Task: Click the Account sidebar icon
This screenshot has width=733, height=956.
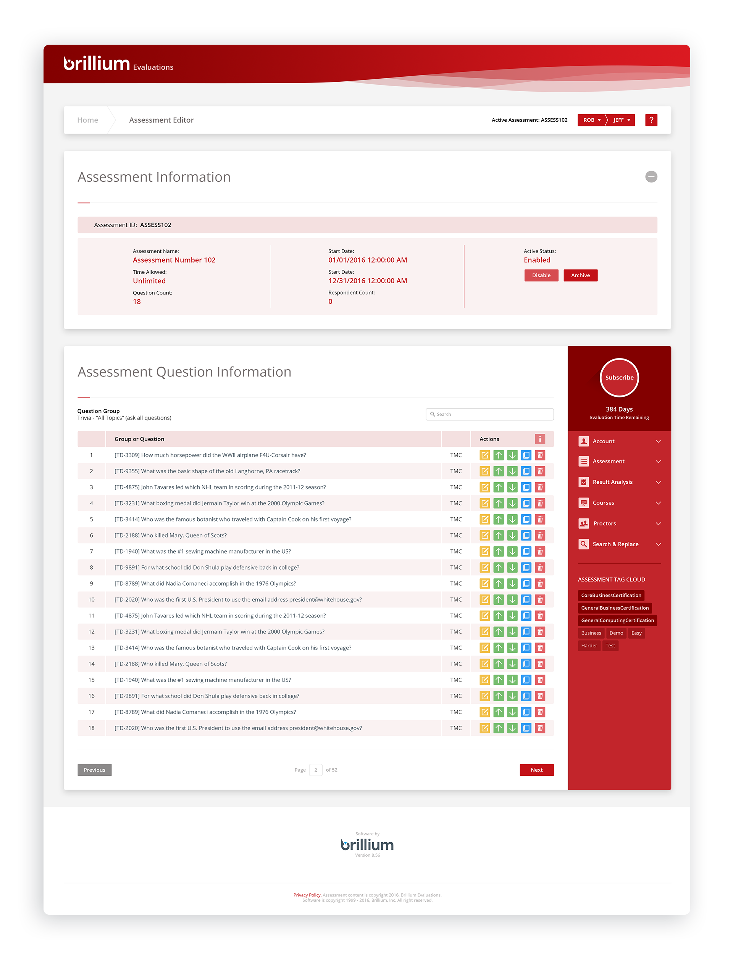Action: tap(583, 441)
